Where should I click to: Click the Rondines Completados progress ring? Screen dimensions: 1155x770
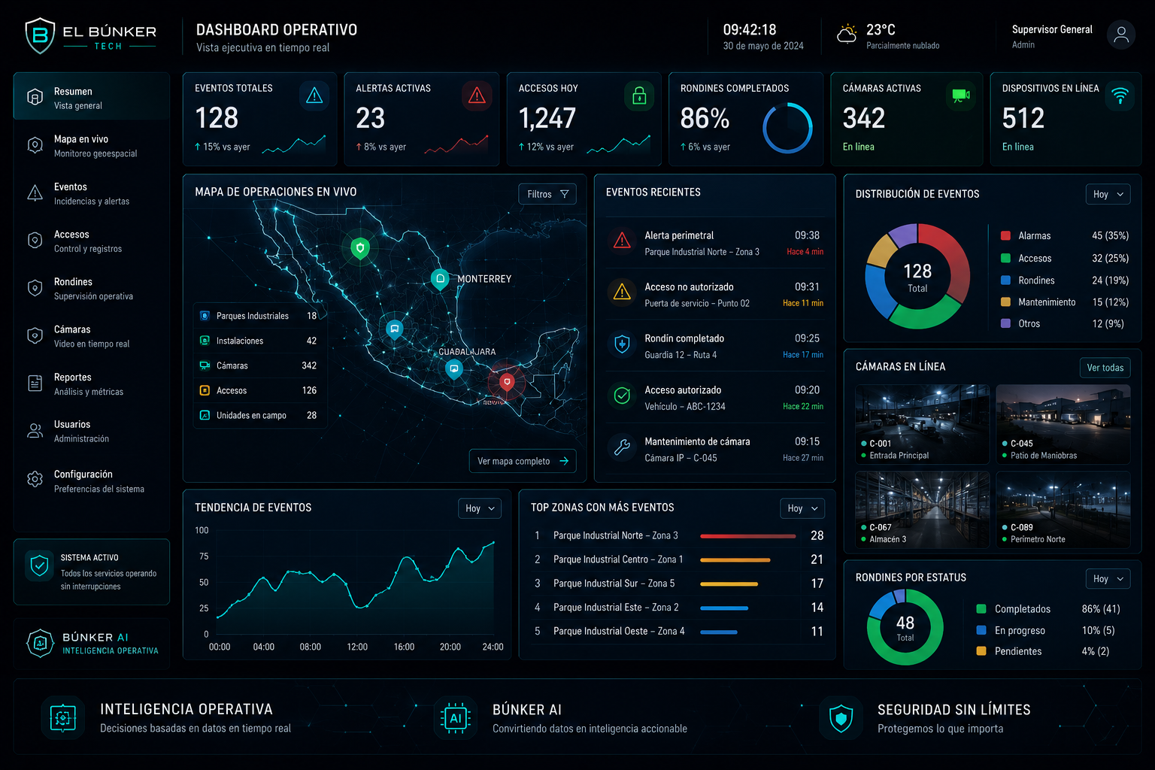(x=787, y=129)
